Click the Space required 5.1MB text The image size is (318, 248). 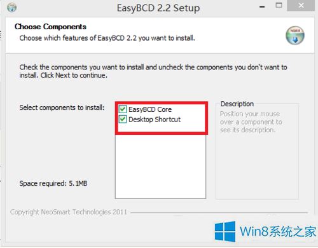click(x=53, y=183)
